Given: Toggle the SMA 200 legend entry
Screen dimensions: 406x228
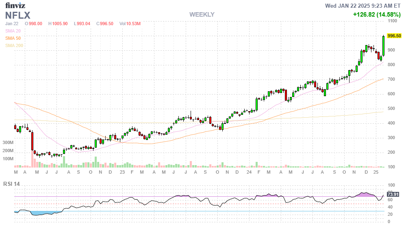Looking at the screenshot, I should [14, 45].
